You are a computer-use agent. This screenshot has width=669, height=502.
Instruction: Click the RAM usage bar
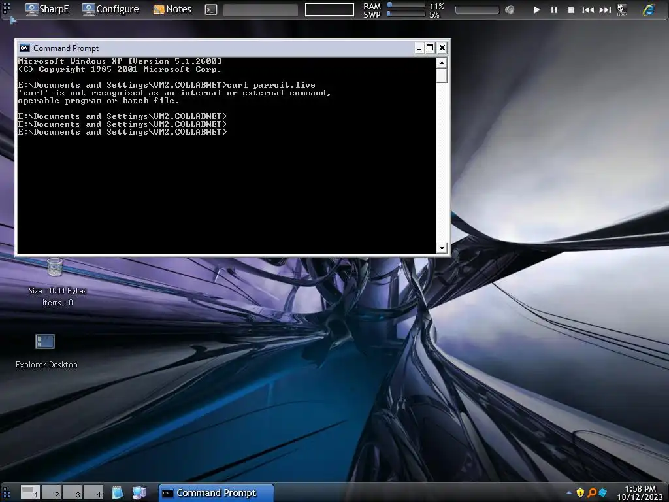pos(406,5)
